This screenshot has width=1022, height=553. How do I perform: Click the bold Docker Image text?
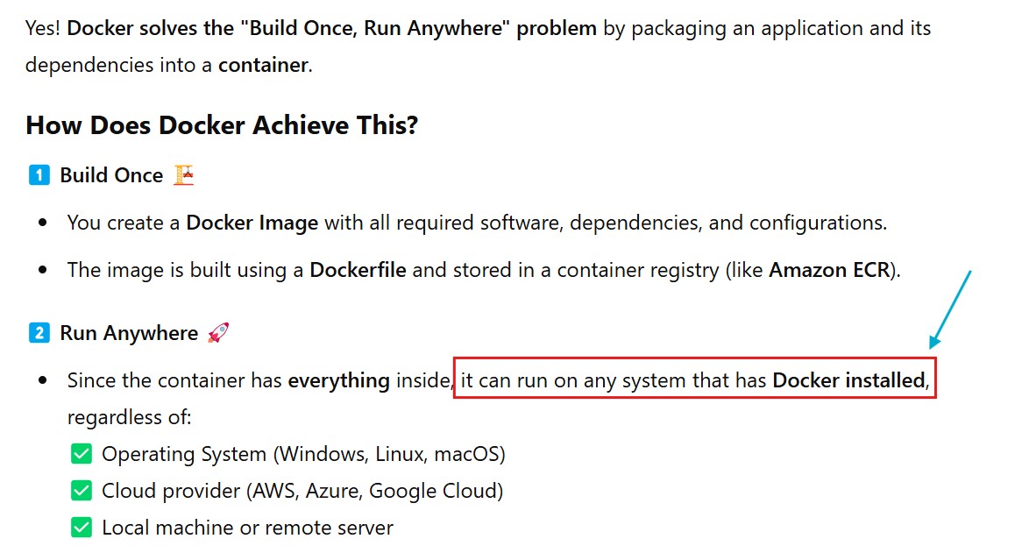pos(252,223)
